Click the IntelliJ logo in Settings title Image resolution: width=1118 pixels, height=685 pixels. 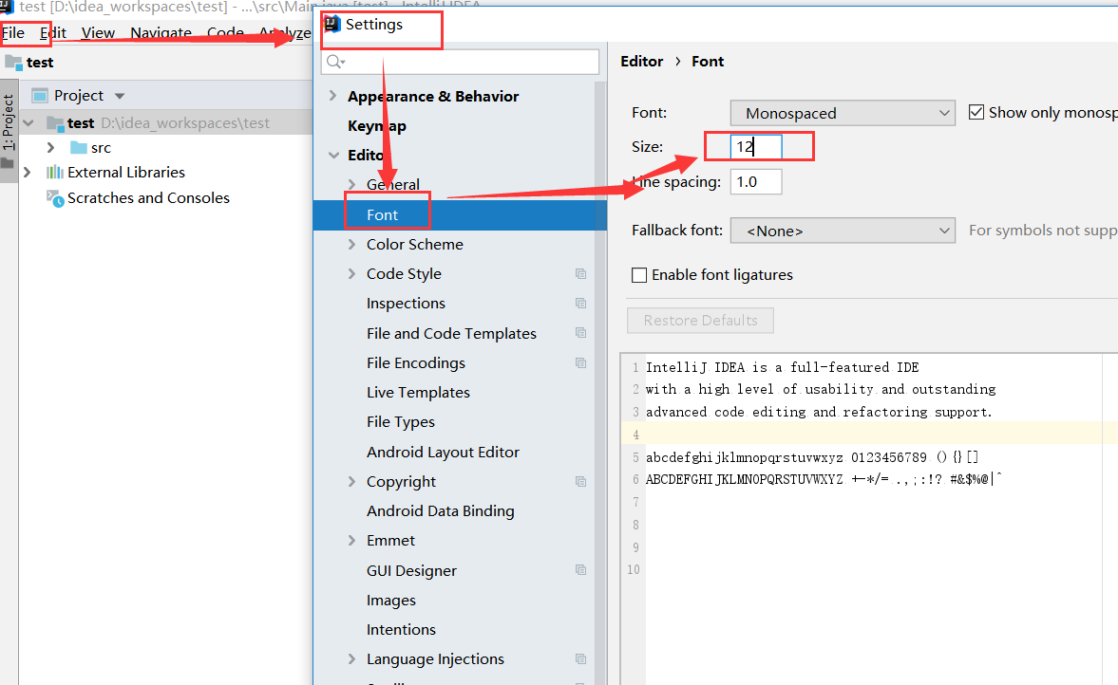[332, 25]
